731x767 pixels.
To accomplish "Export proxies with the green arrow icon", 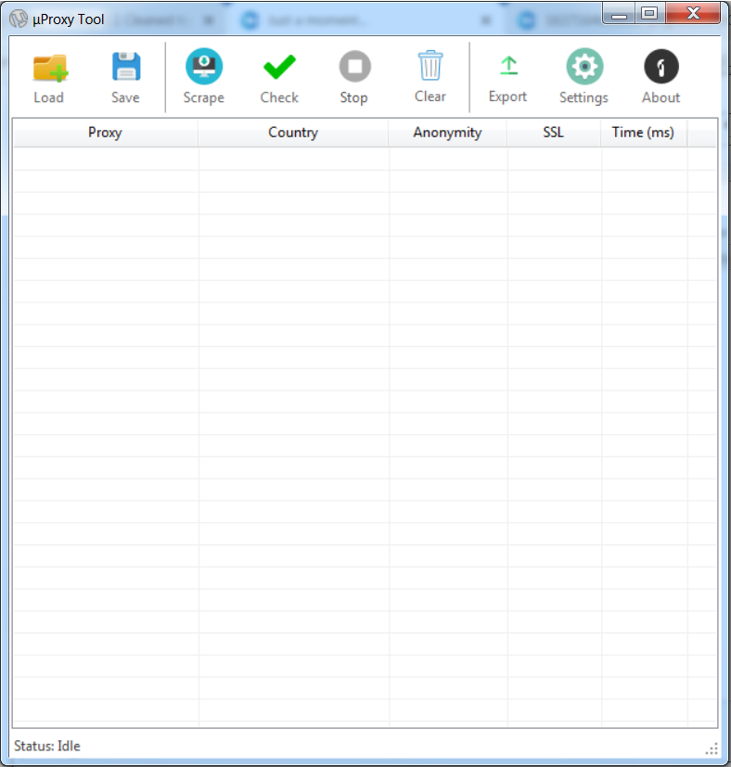I will tap(507, 67).
